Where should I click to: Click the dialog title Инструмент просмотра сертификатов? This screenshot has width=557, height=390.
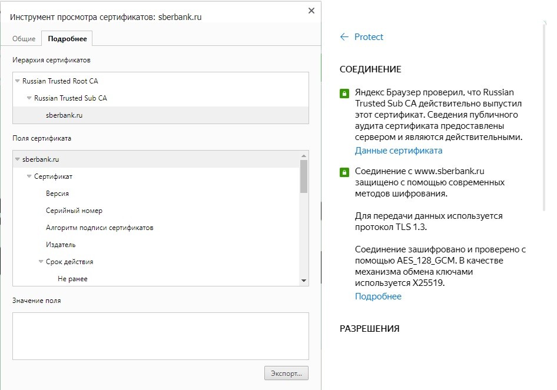click(x=105, y=17)
